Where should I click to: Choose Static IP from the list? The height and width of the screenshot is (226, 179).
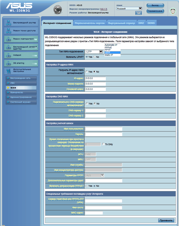click(x=112, y=55)
